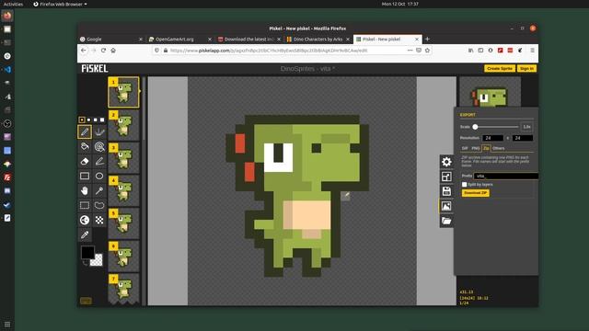Select the Eraser tool

pos(85,162)
